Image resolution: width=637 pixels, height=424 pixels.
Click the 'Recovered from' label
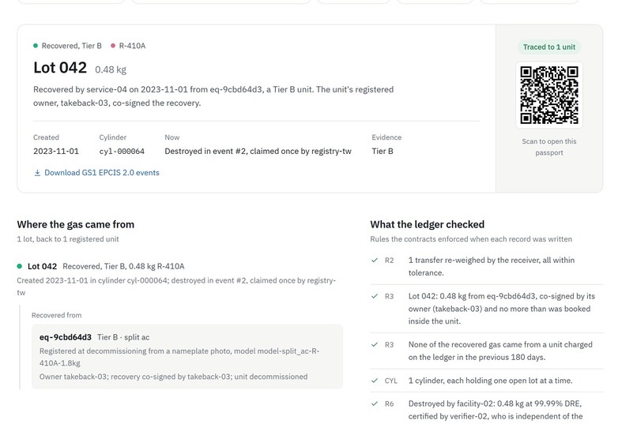pos(56,315)
